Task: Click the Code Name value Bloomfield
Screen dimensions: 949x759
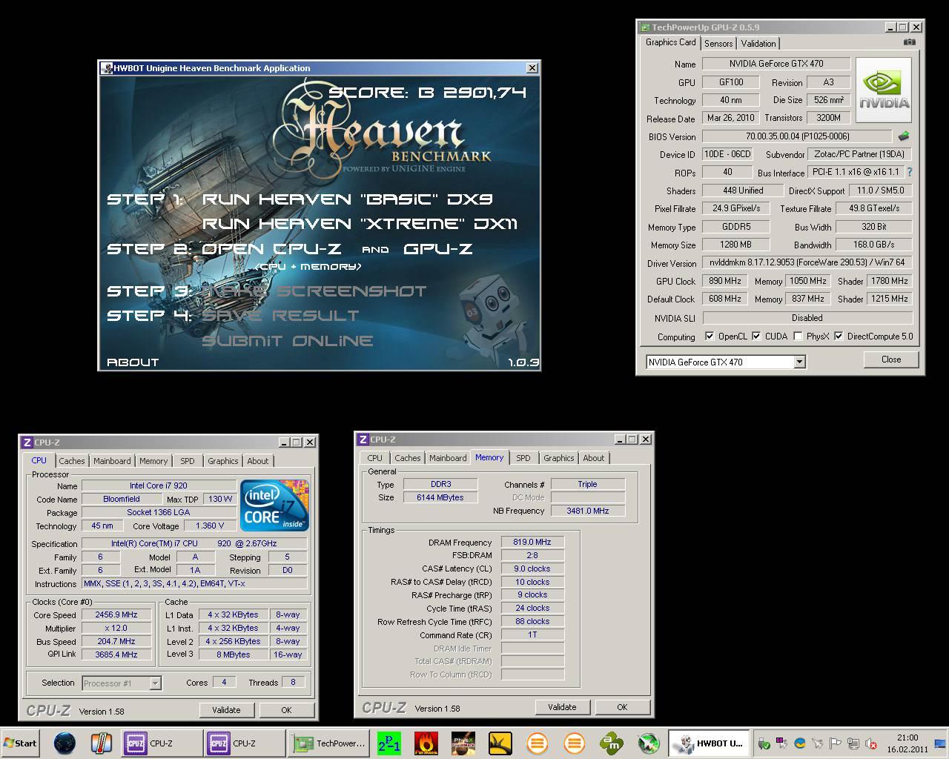Action: click(122, 499)
